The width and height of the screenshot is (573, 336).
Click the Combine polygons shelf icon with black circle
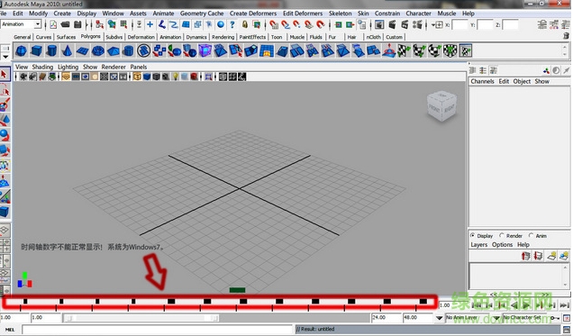pos(143,50)
